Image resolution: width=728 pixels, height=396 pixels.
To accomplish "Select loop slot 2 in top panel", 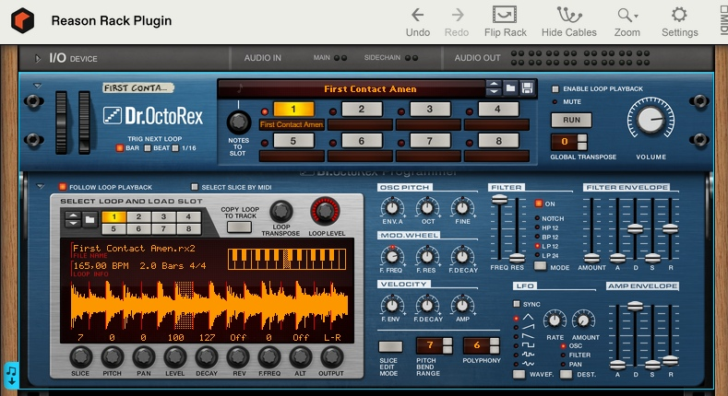I will tap(361, 110).
